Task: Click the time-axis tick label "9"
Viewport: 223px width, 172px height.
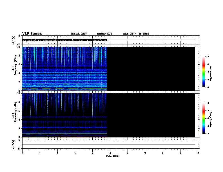Action: pyautogui.click(x=180, y=153)
